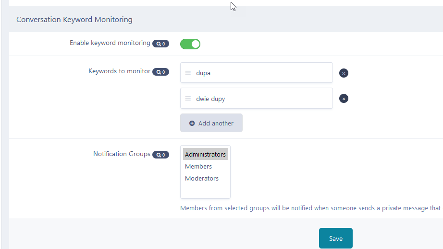Select Moderators in Notification Groups list
Screen dimensions: 443x249
point(202,178)
